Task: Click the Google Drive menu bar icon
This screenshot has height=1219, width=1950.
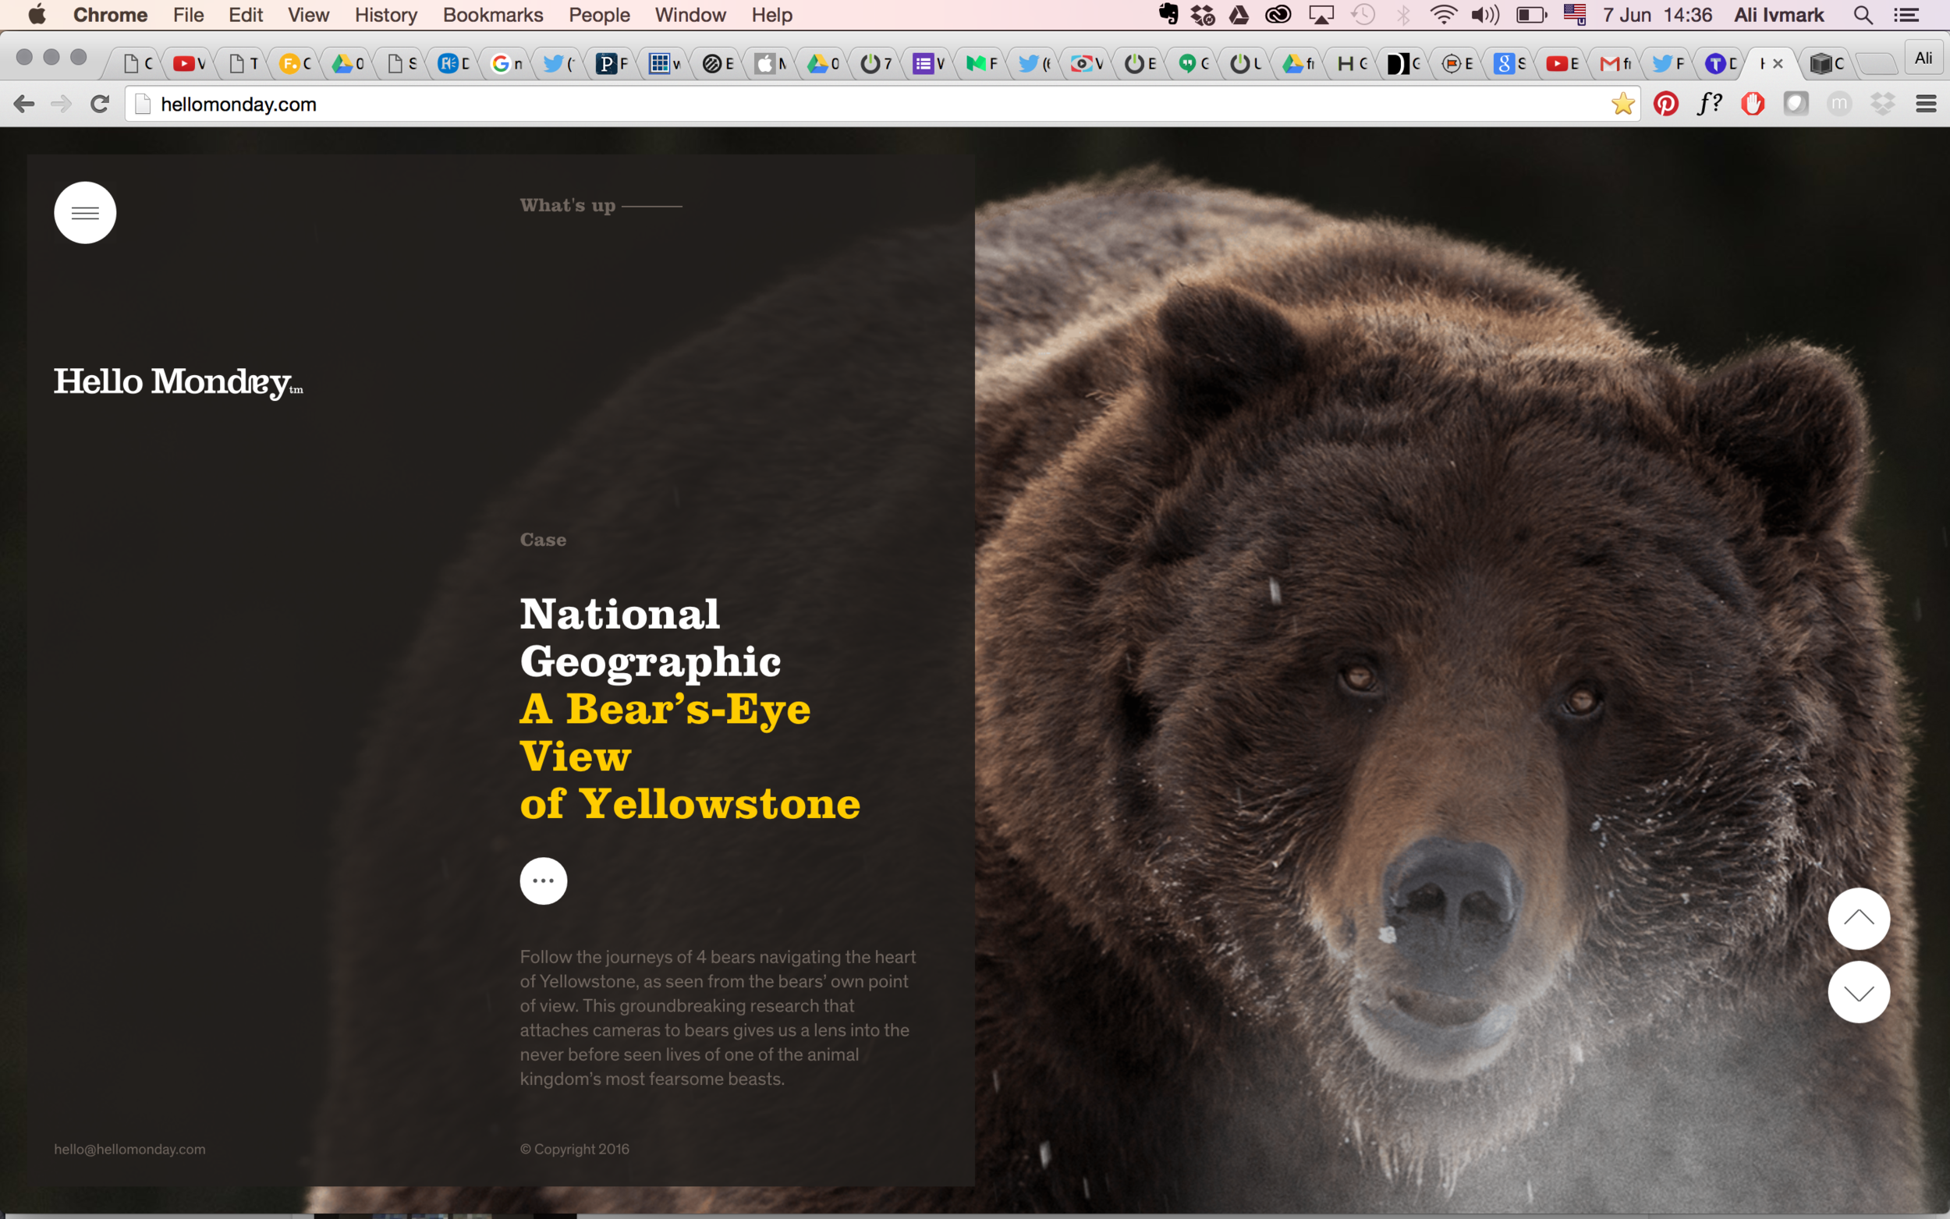Action: (1239, 15)
